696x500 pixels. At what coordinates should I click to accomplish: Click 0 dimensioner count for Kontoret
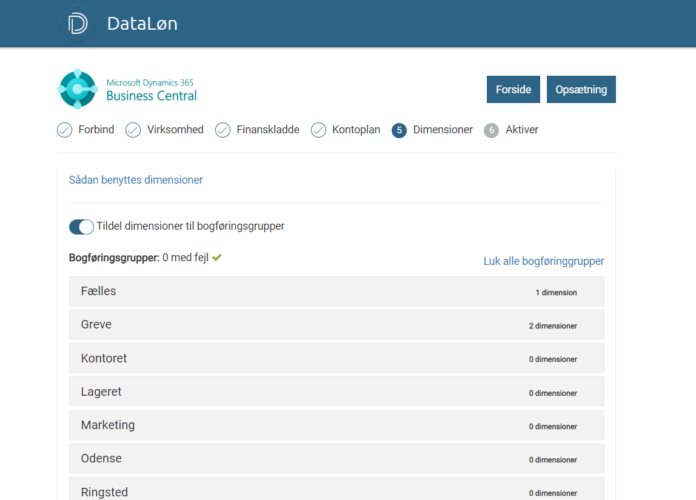point(553,359)
